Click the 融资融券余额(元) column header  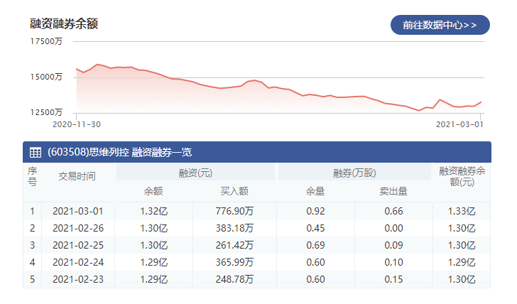coord(462,176)
